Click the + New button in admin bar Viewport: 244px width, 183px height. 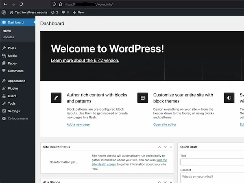click(x=78, y=12)
